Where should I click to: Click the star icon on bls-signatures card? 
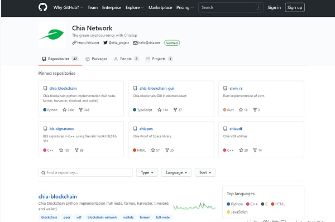point(61,150)
